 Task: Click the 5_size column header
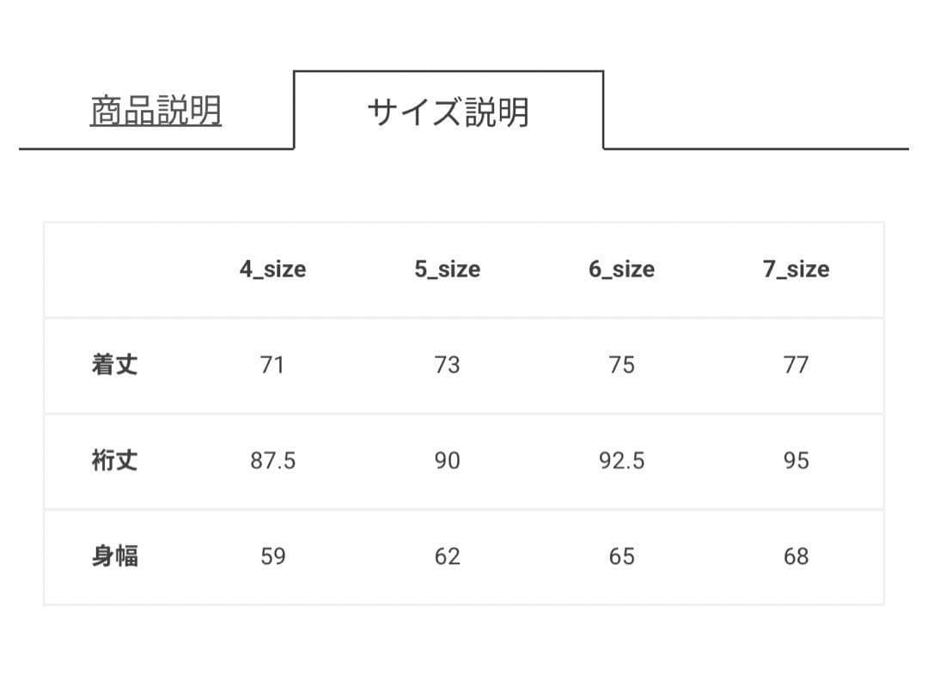447,269
